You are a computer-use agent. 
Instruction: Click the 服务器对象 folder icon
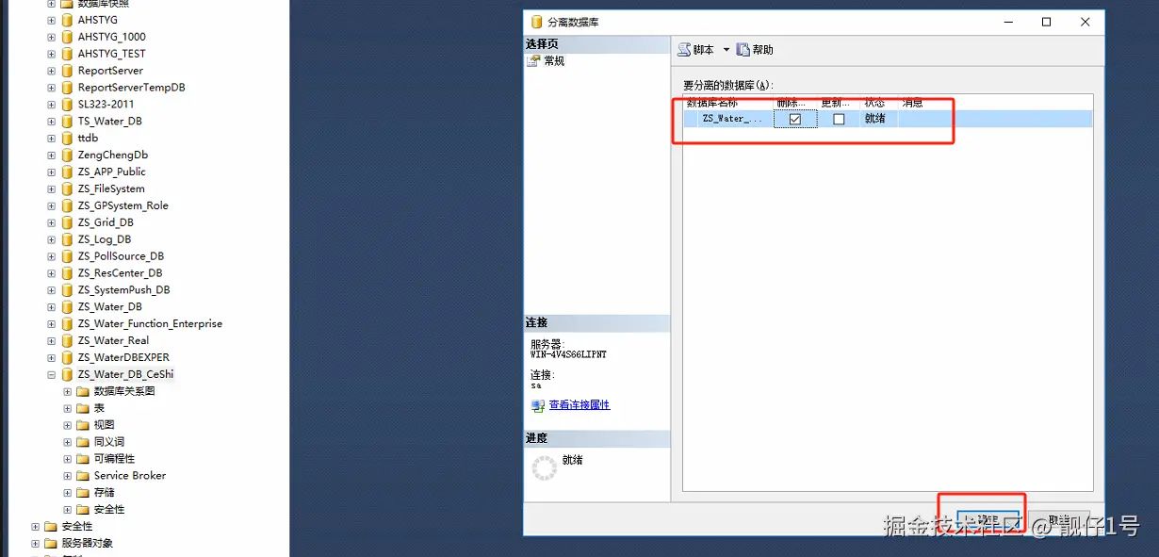[x=51, y=544]
